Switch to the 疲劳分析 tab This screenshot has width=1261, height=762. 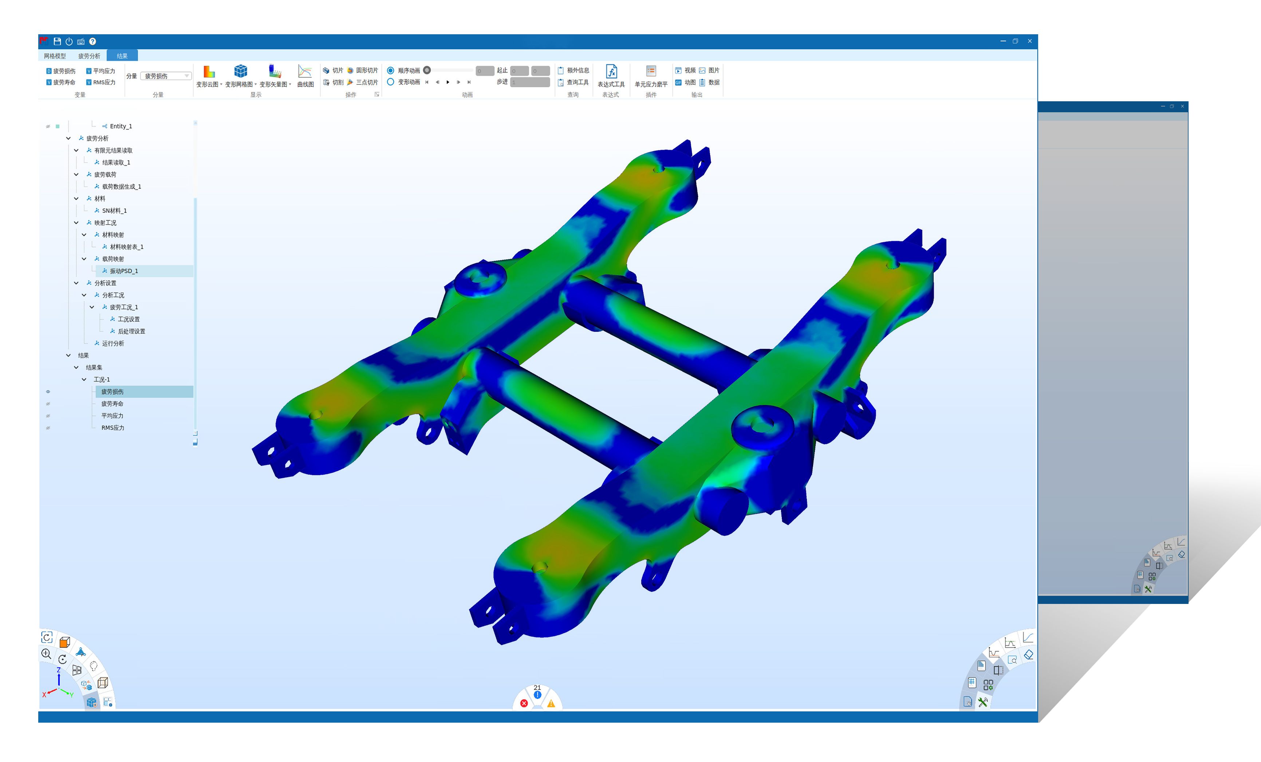tap(89, 56)
